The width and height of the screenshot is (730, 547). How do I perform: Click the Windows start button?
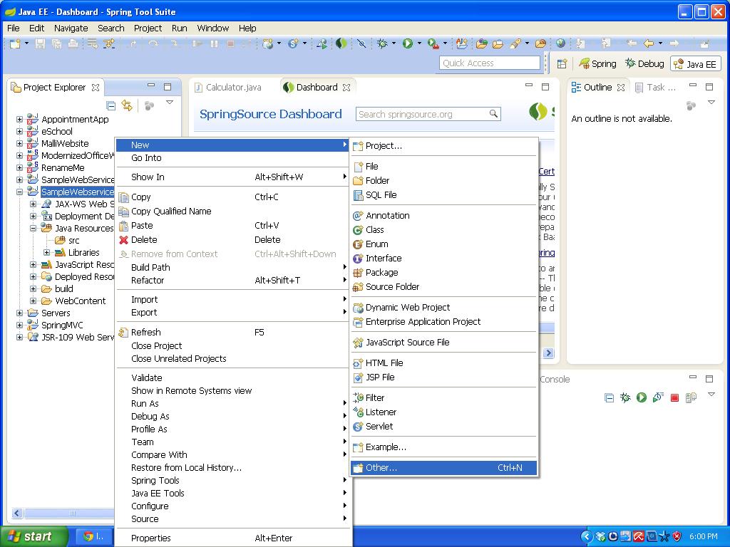click(x=34, y=536)
